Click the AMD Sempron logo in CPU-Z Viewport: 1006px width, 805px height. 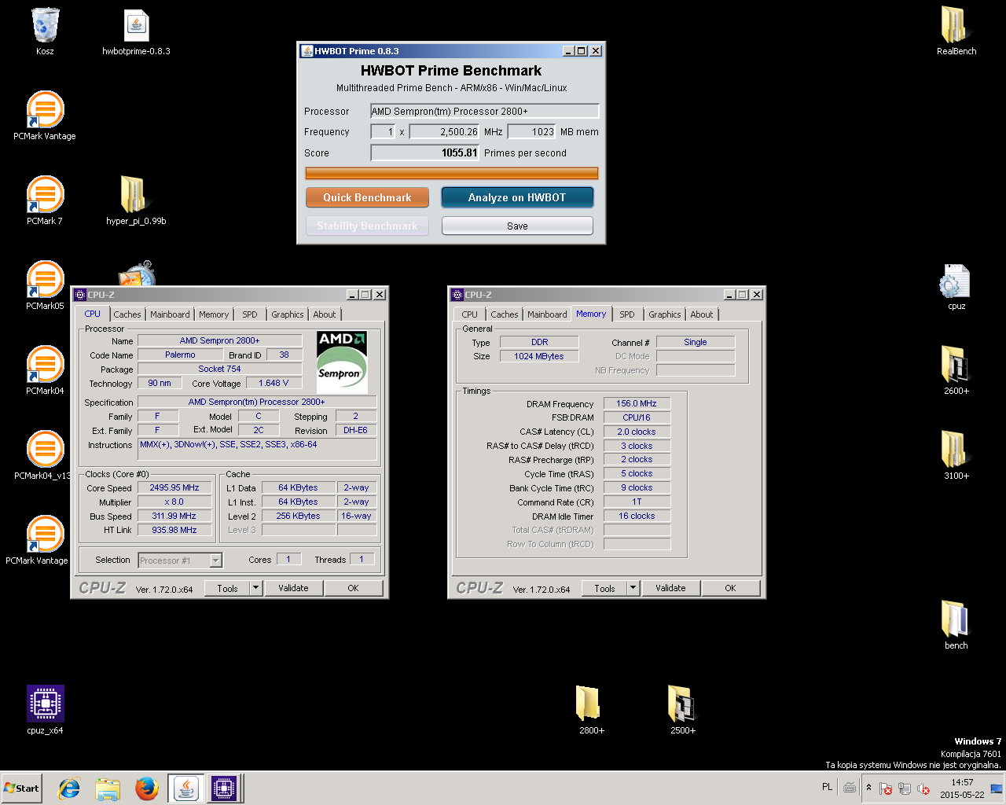tap(342, 362)
